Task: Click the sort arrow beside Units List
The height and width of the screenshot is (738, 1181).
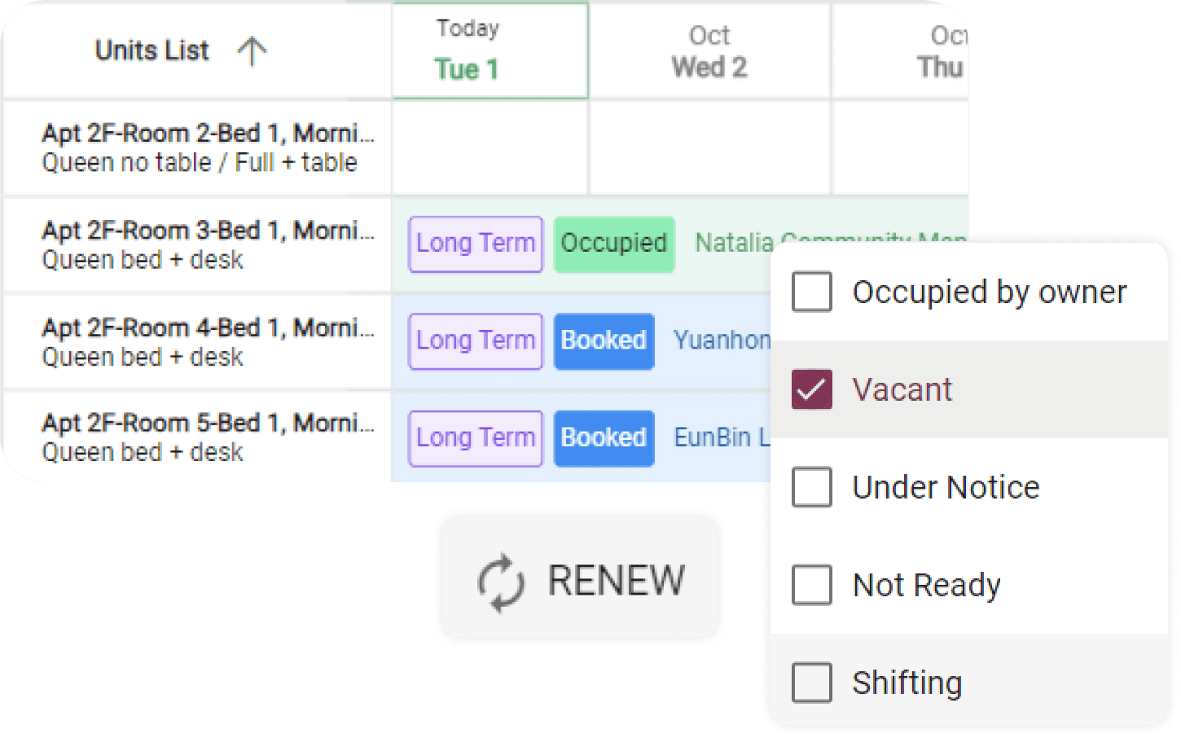Action: point(252,51)
